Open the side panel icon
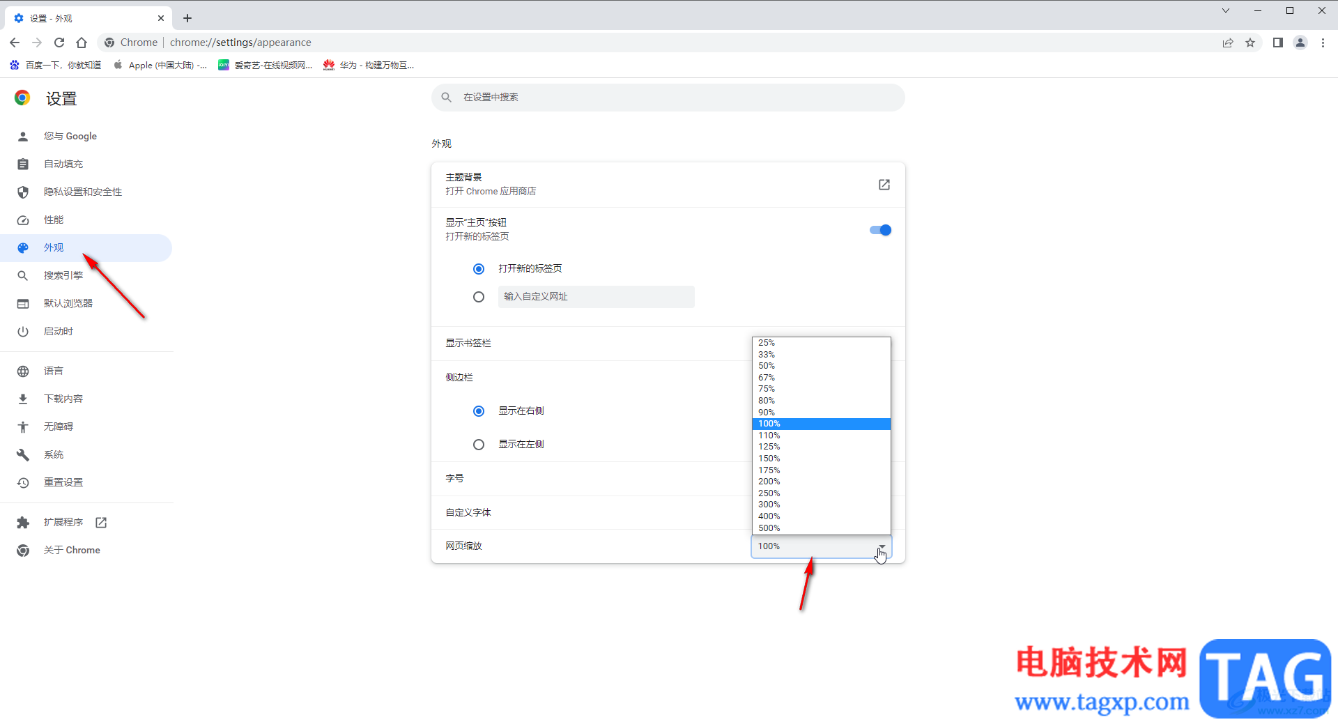Screen dimensions: 1338x722 pyautogui.click(x=1278, y=43)
